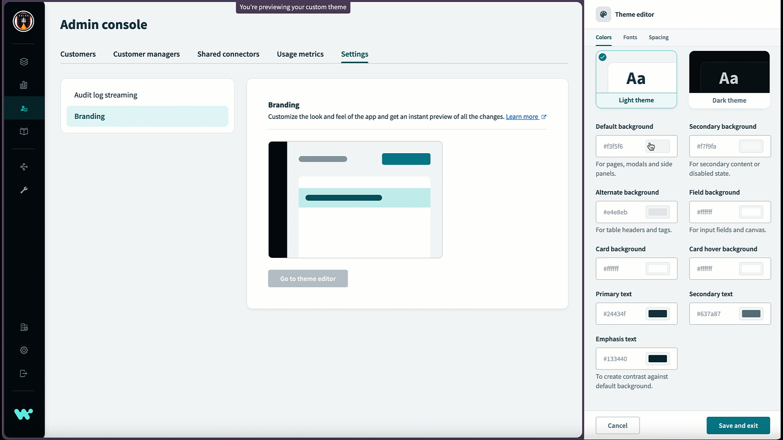Select the analytics/metrics sidebar icon
Viewport: 783px width, 440px height.
pyautogui.click(x=24, y=86)
